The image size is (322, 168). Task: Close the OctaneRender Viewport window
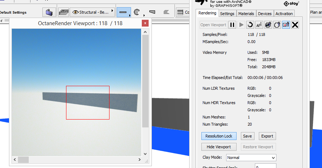tap(145, 23)
